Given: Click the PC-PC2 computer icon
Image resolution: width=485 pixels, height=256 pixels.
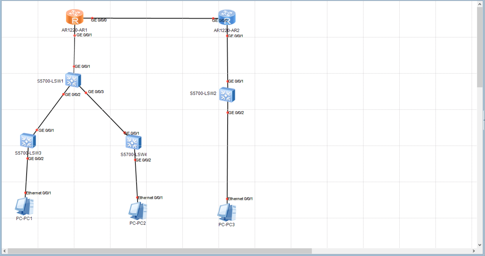Looking at the screenshot, I should (138, 211).
